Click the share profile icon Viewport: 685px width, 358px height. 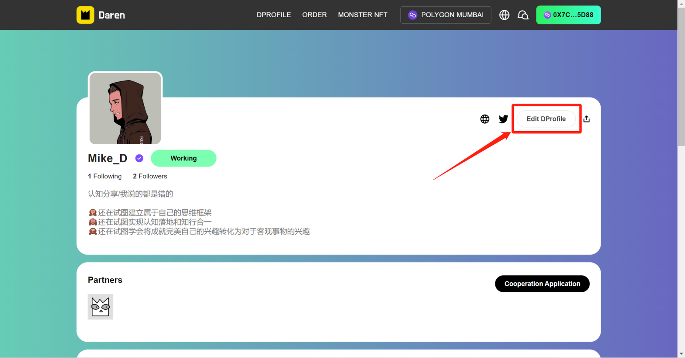pyautogui.click(x=586, y=119)
